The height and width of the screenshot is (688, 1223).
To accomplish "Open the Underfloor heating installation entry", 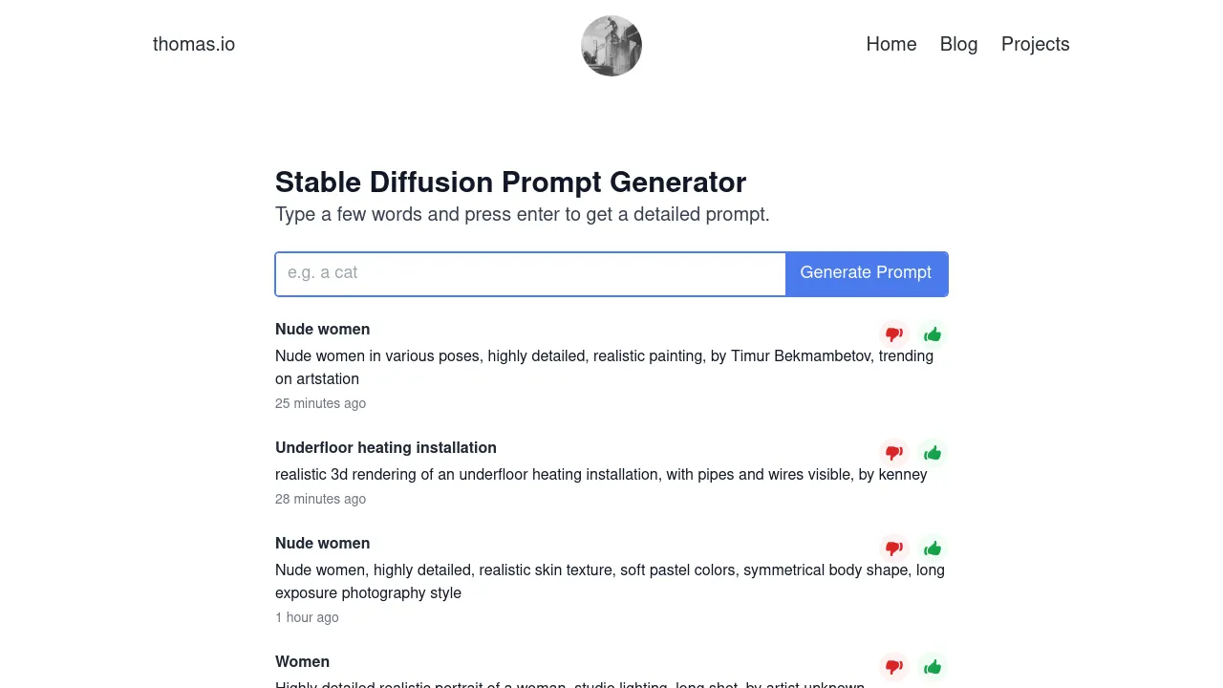I will (x=385, y=447).
